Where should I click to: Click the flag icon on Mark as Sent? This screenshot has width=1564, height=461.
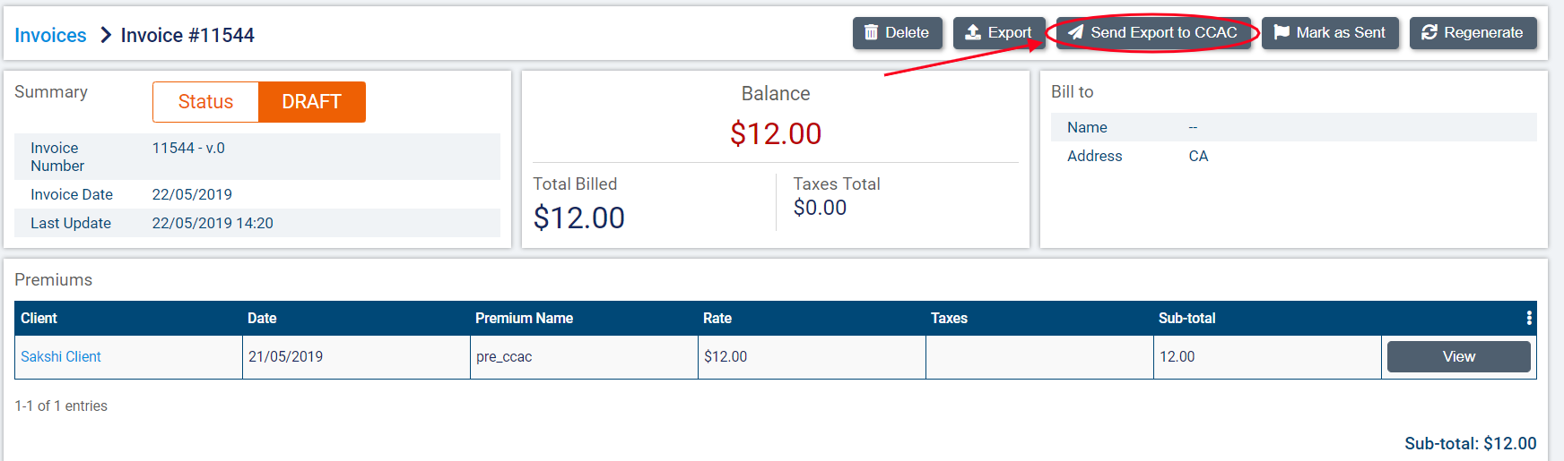click(x=1282, y=33)
